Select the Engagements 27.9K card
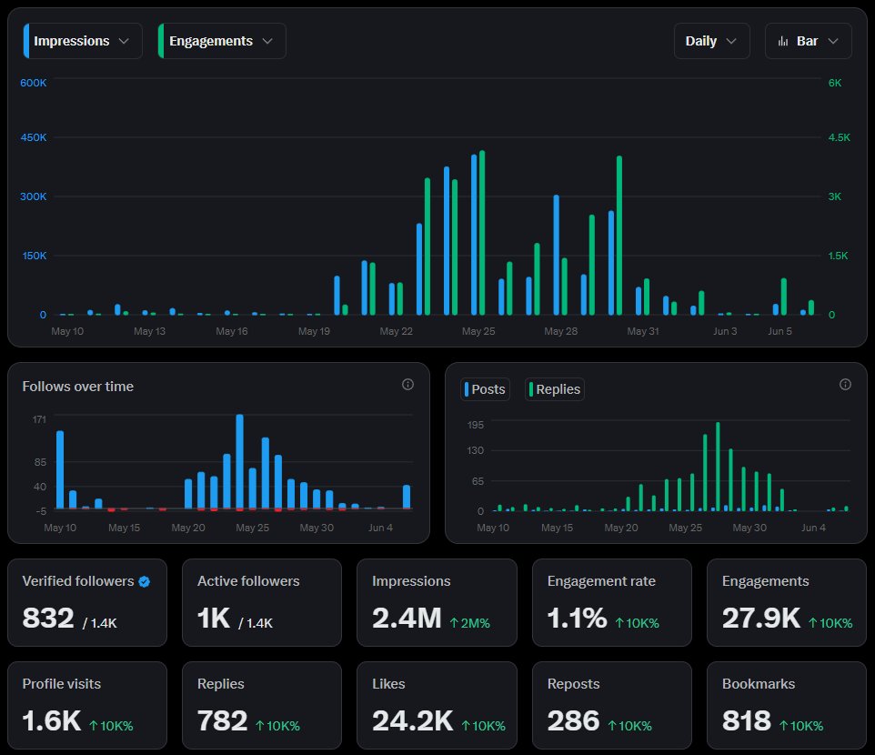 (x=787, y=603)
